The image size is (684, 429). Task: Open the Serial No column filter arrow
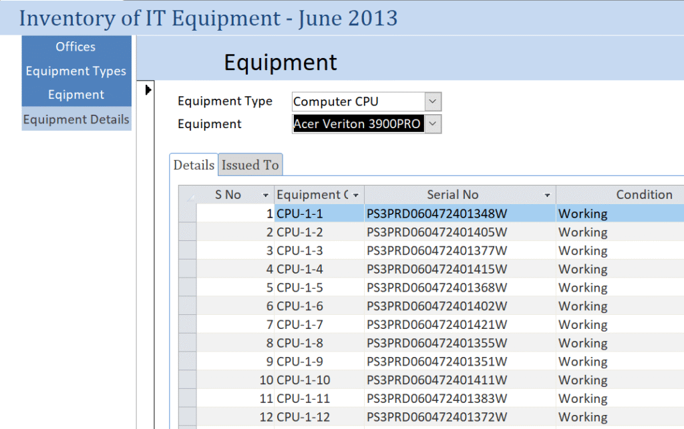(548, 195)
